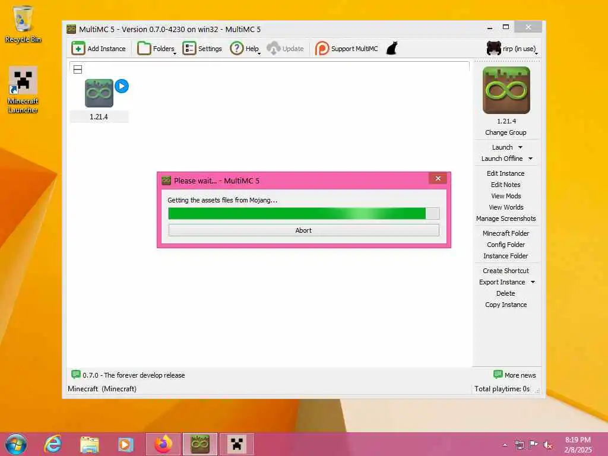The height and width of the screenshot is (456, 608).
Task: Open View Mods from the sidebar
Action: pos(506,196)
